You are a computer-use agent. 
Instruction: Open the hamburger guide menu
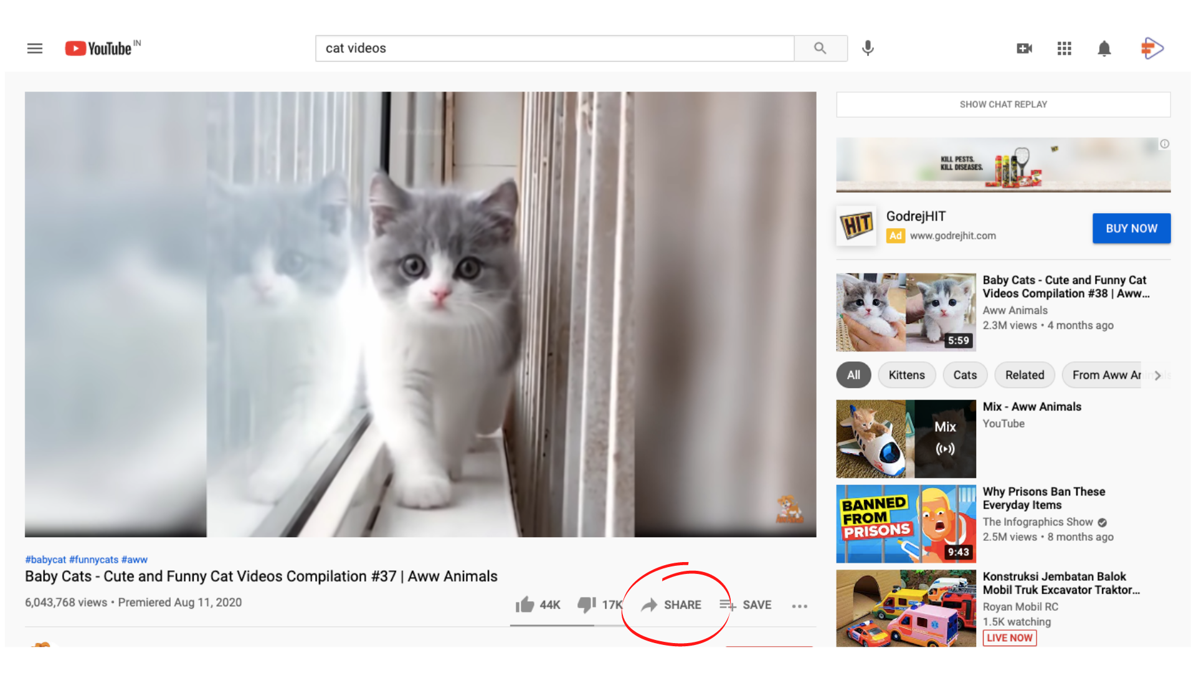click(x=35, y=48)
